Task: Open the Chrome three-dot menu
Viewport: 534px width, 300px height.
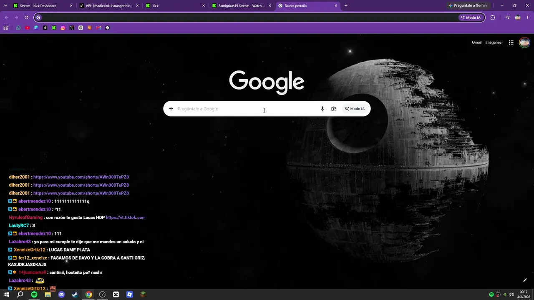Action: [528, 17]
